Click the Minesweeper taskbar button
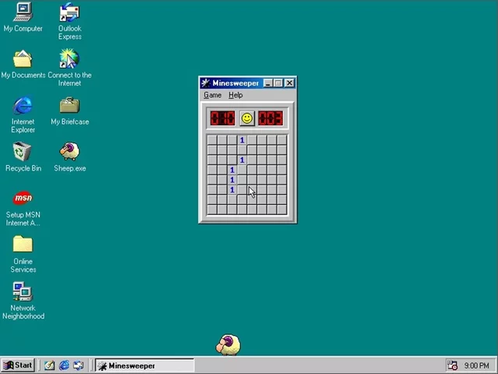The height and width of the screenshot is (374, 498). [x=145, y=365]
